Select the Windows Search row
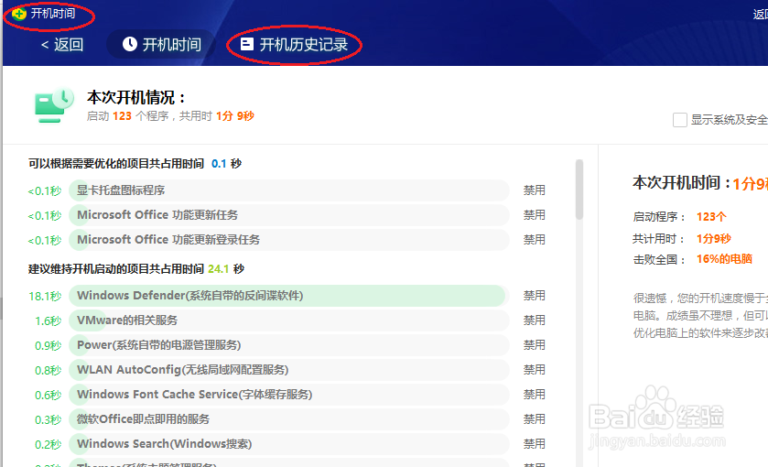 pos(289,444)
